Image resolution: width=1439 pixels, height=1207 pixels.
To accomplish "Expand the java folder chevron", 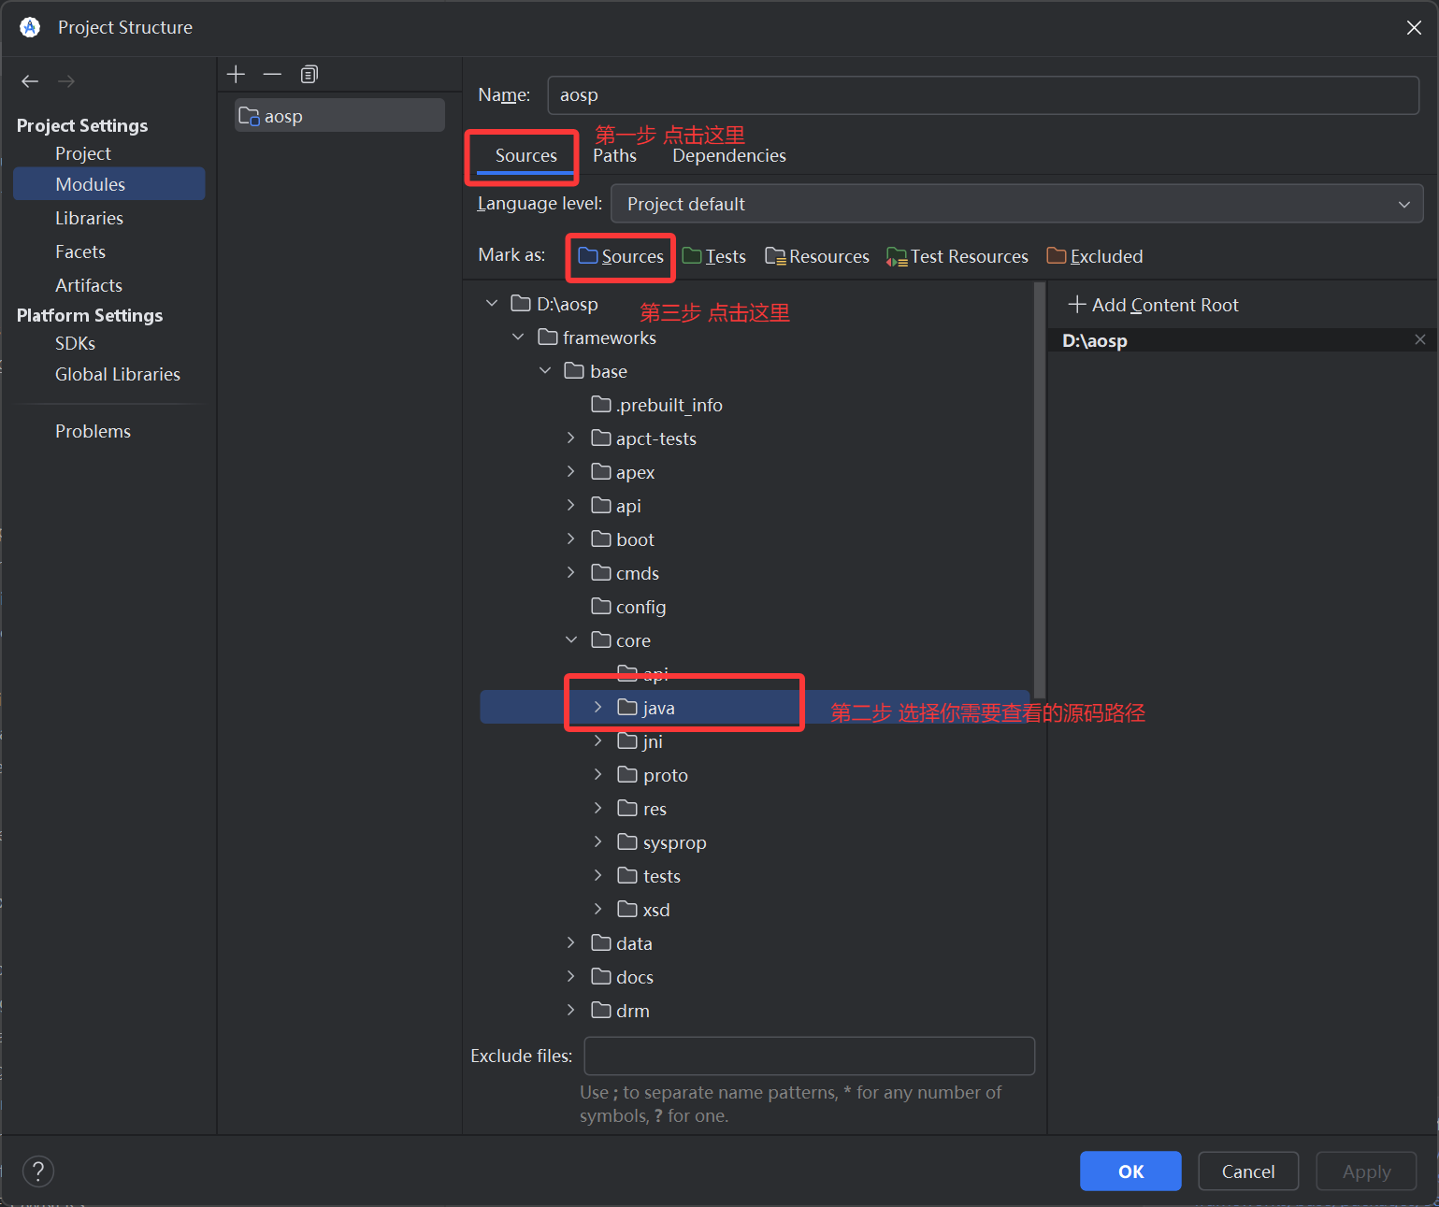I will coord(598,707).
